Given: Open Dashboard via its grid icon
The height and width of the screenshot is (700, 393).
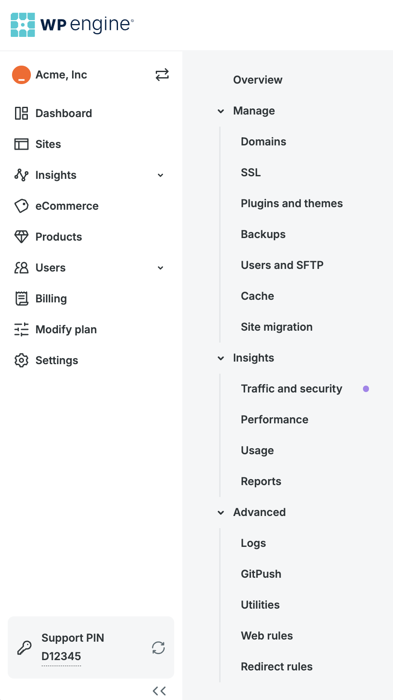Looking at the screenshot, I should [x=21, y=113].
